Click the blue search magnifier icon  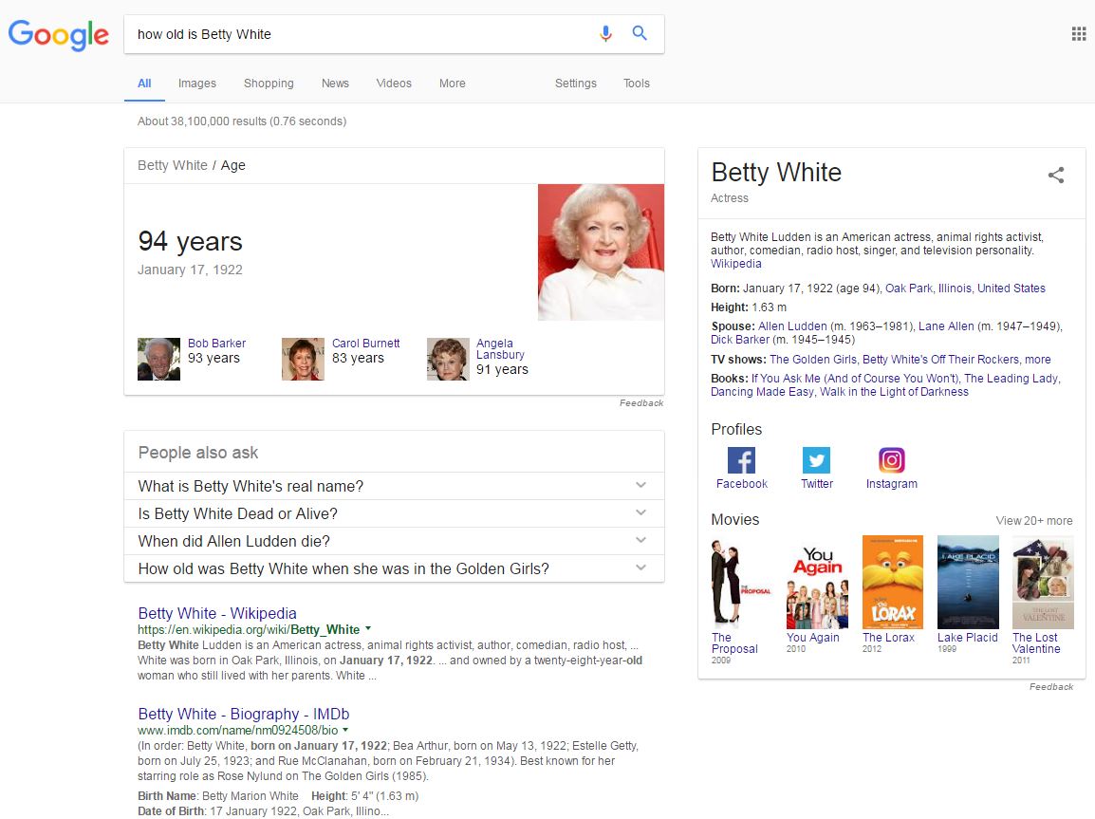click(x=639, y=33)
